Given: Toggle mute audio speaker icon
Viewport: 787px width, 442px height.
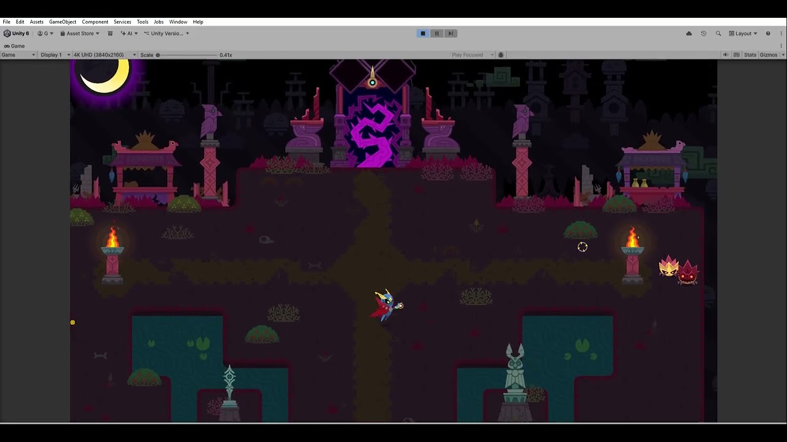Looking at the screenshot, I should coord(726,55).
